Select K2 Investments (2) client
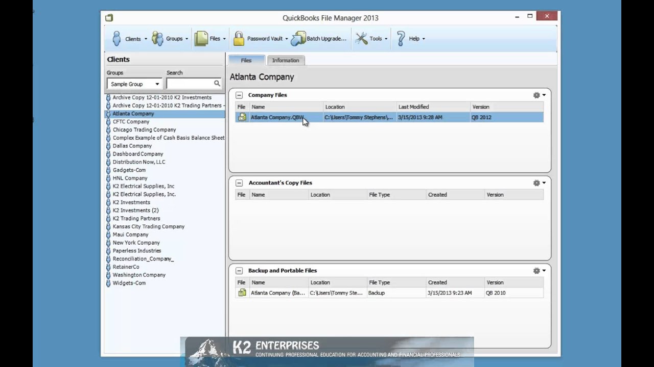Viewport: 654px width, 367px height. (x=135, y=211)
